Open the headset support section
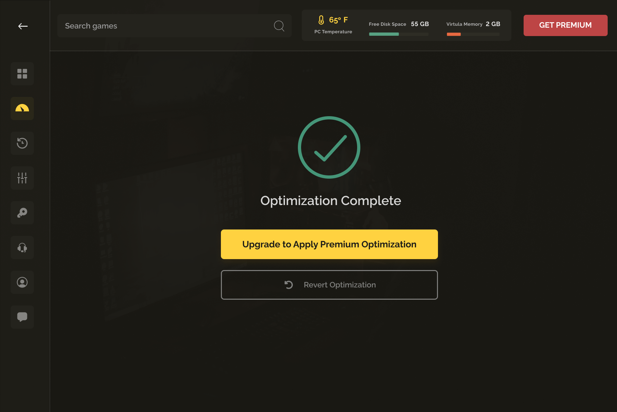 pos(22,248)
